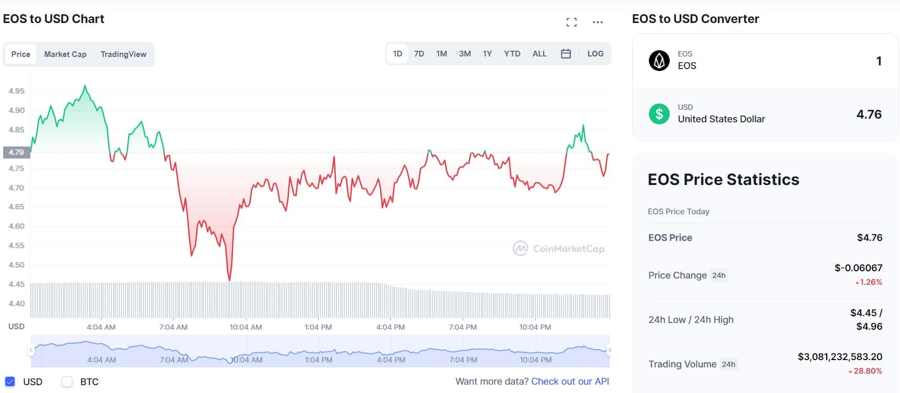Open the calendar date range picker
Viewport: 900px width, 393px height.
click(x=566, y=53)
